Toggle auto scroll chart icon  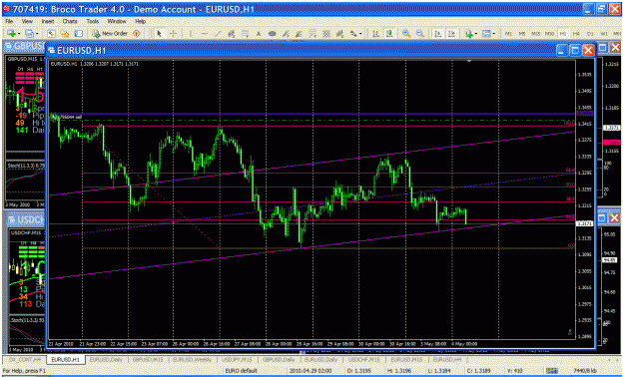(437, 34)
